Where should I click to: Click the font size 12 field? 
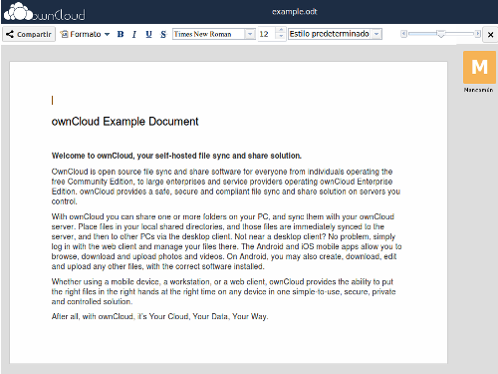coord(267,34)
